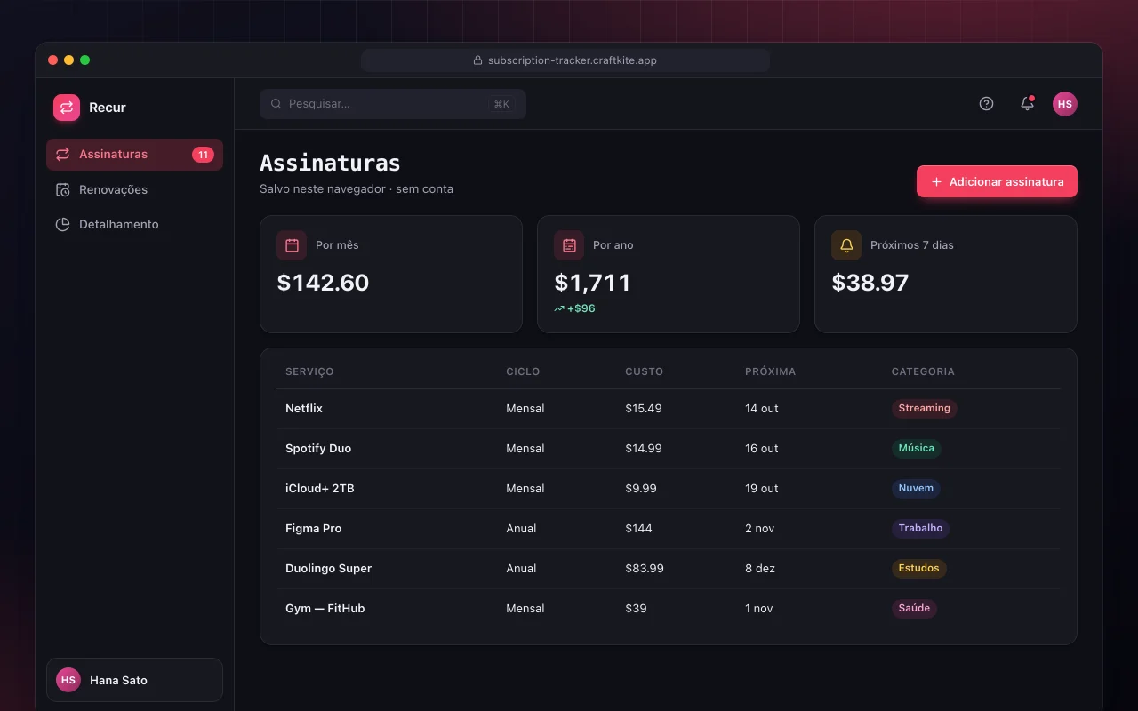Select the Figma Pro row name
This screenshot has width=1138, height=711.
314,529
